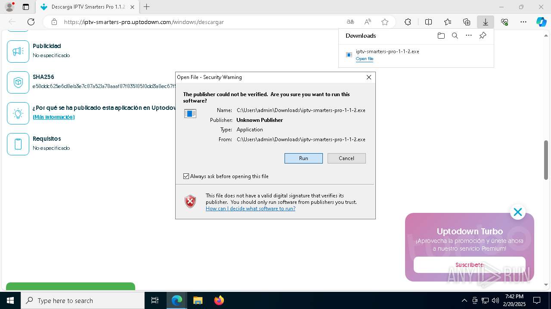Close the Descarga IPTV Smarters Pro tab

(x=132, y=7)
